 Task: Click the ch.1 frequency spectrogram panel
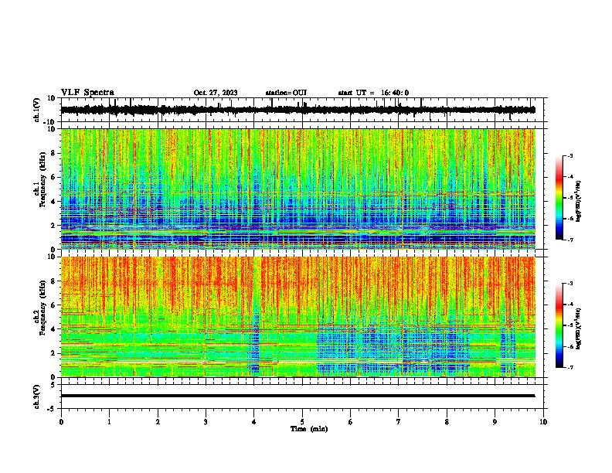(298, 189)
